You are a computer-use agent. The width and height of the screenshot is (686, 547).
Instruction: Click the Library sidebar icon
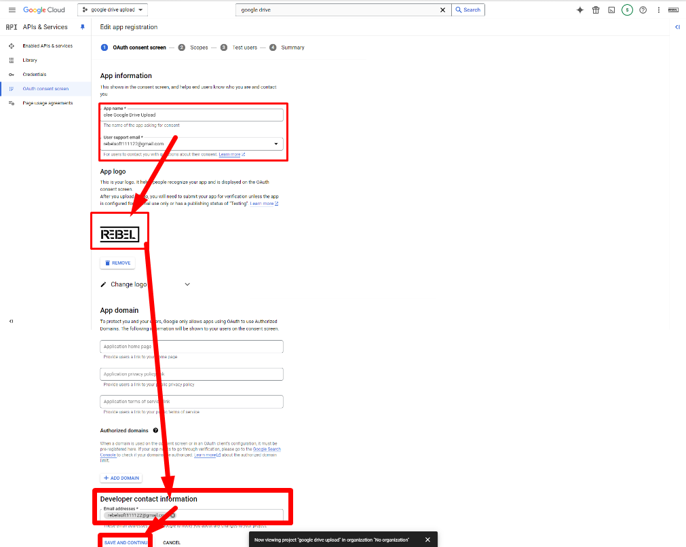(x=12, y=60)
